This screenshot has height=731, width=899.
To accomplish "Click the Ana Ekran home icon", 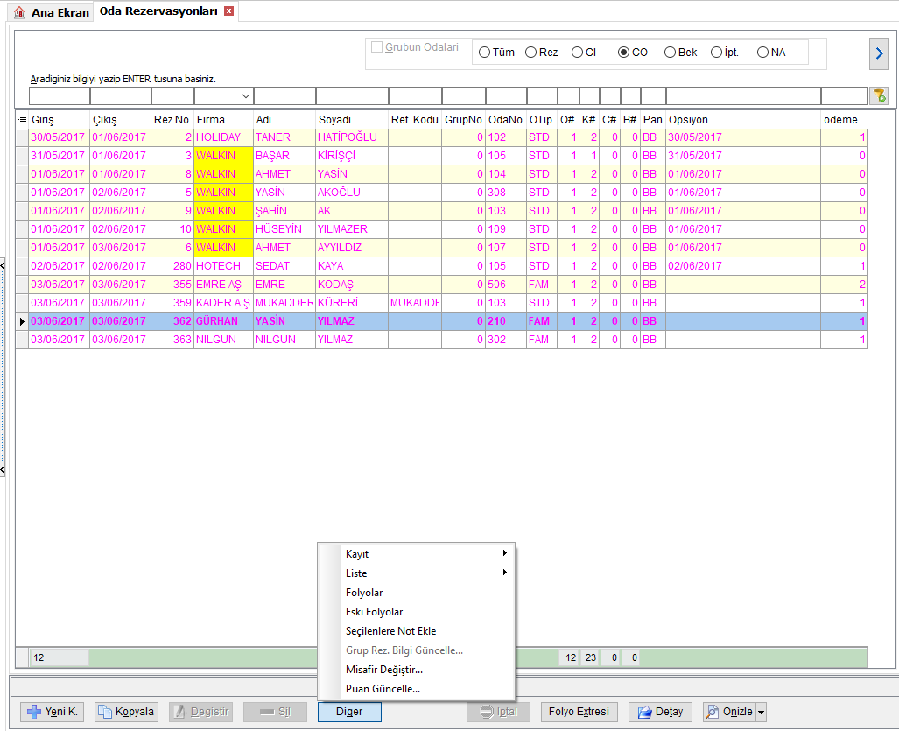I will click(19, 12).
